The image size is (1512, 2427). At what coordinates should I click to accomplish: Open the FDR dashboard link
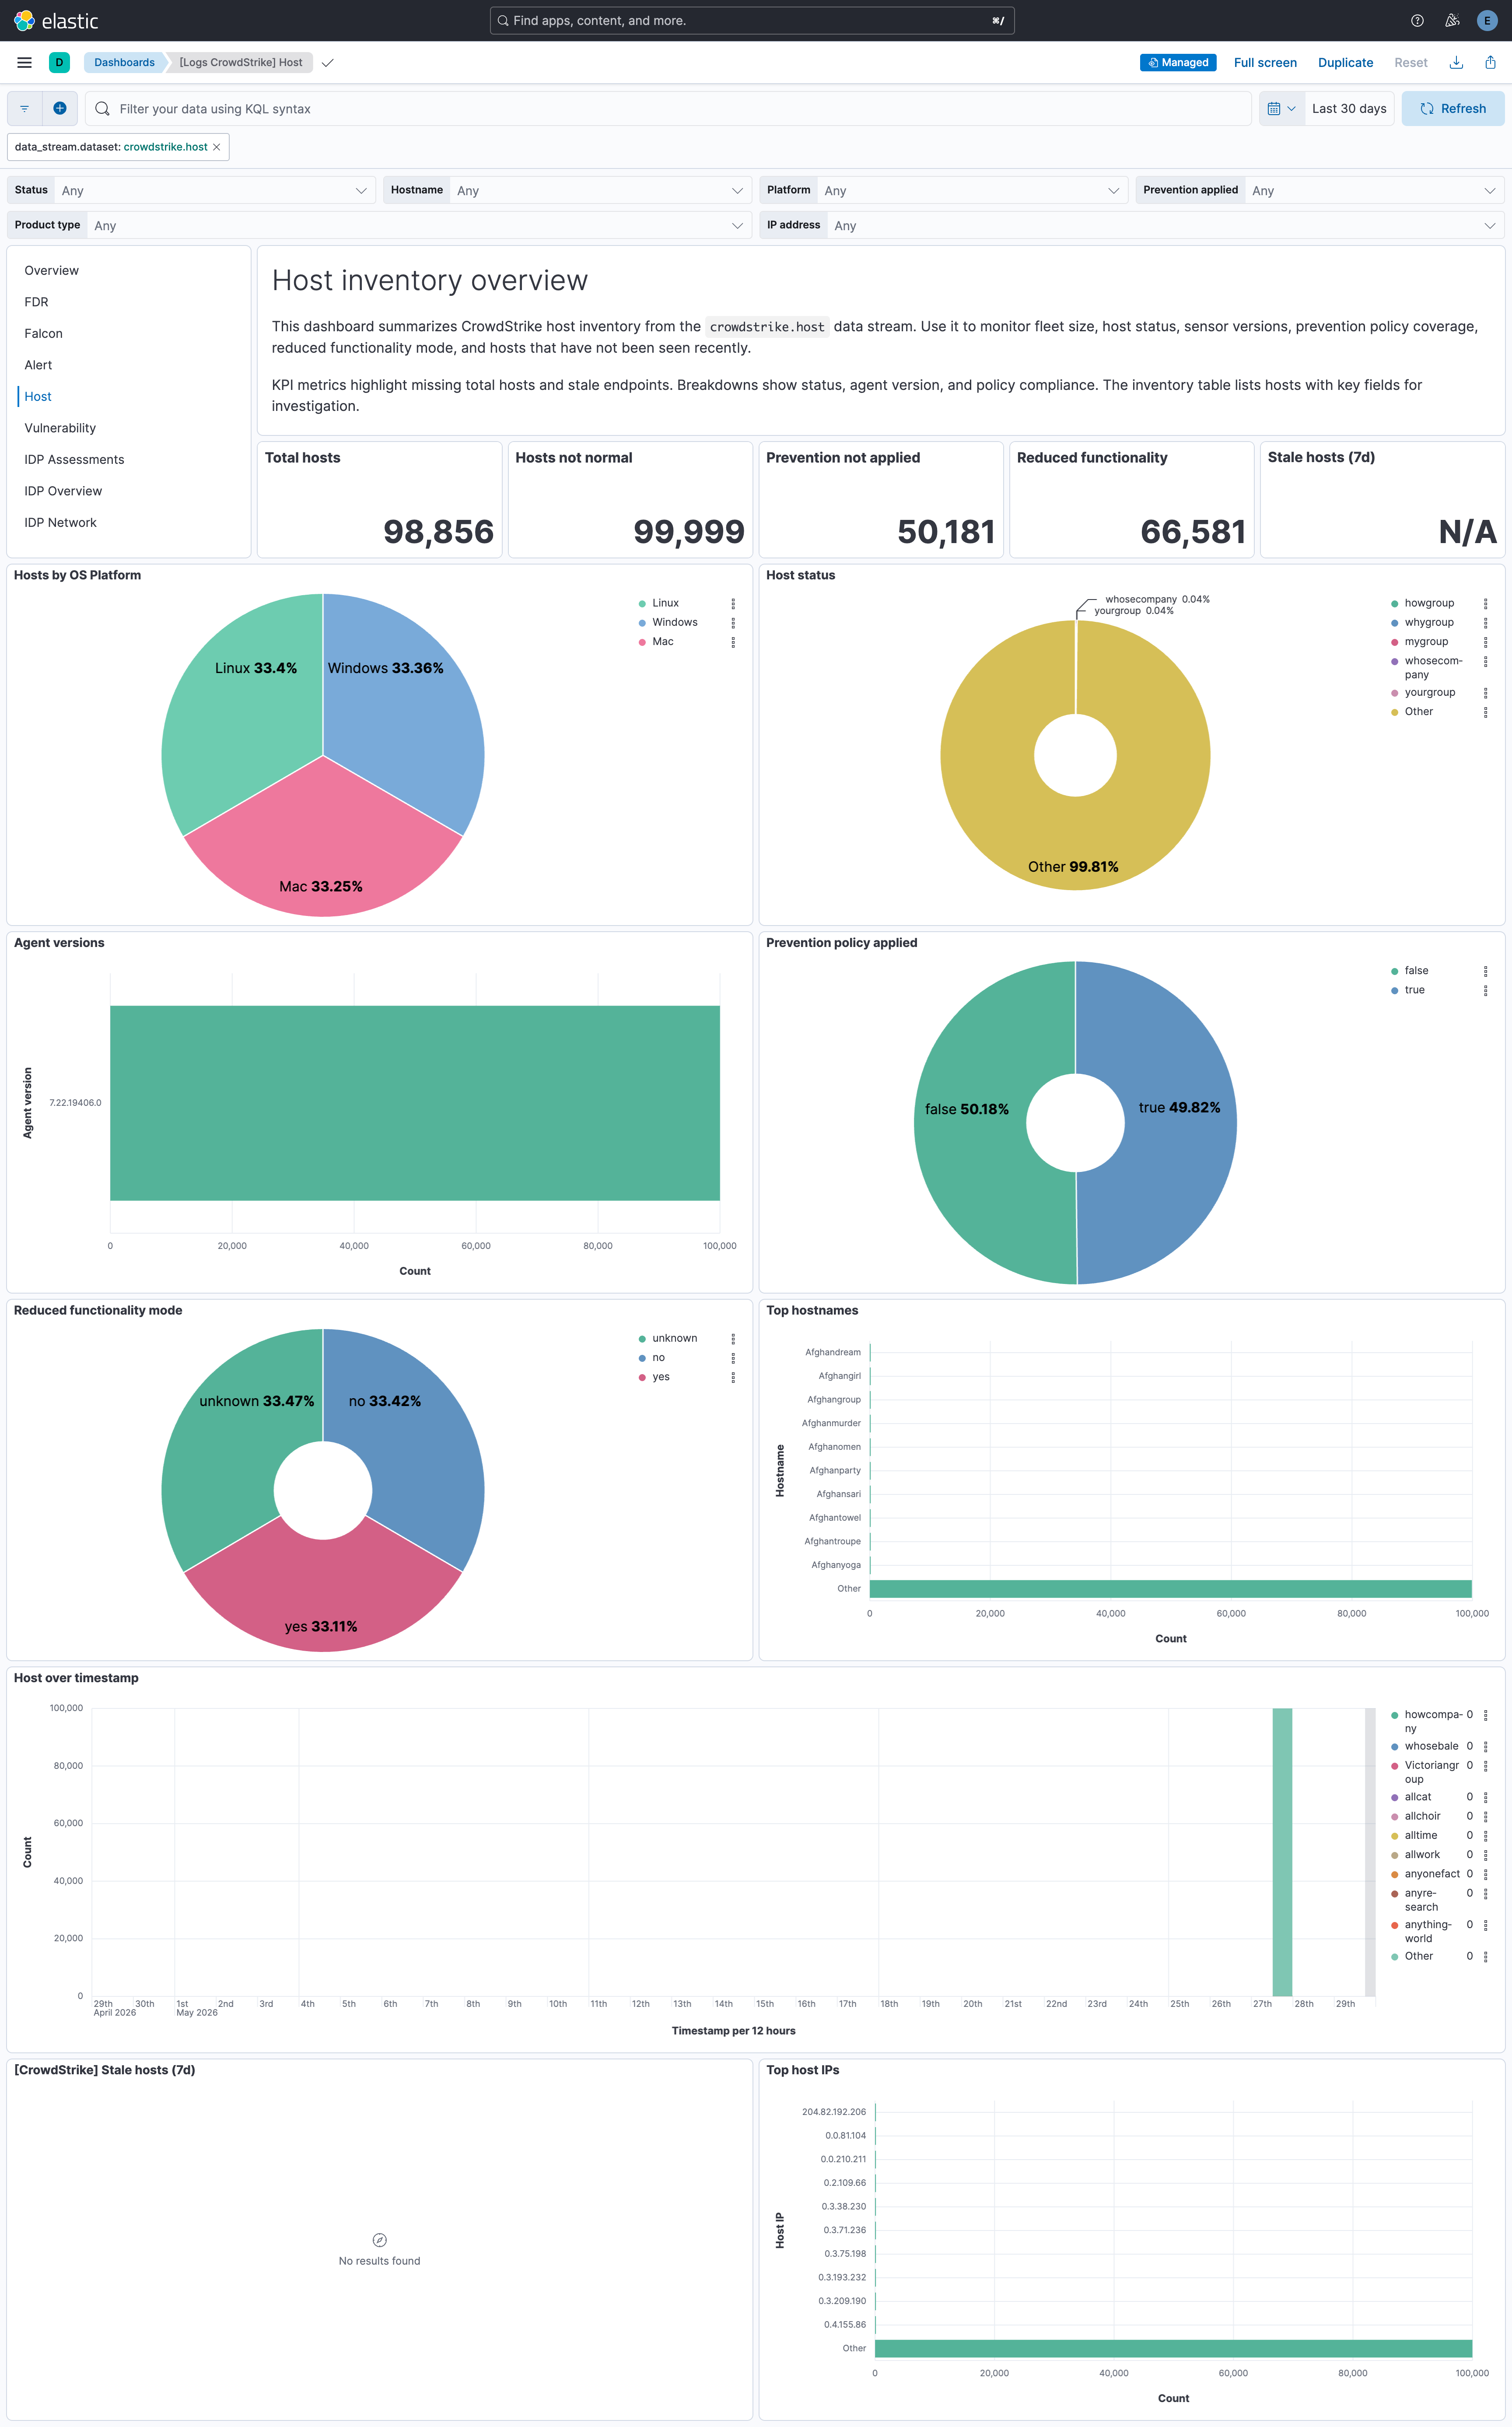36,303
